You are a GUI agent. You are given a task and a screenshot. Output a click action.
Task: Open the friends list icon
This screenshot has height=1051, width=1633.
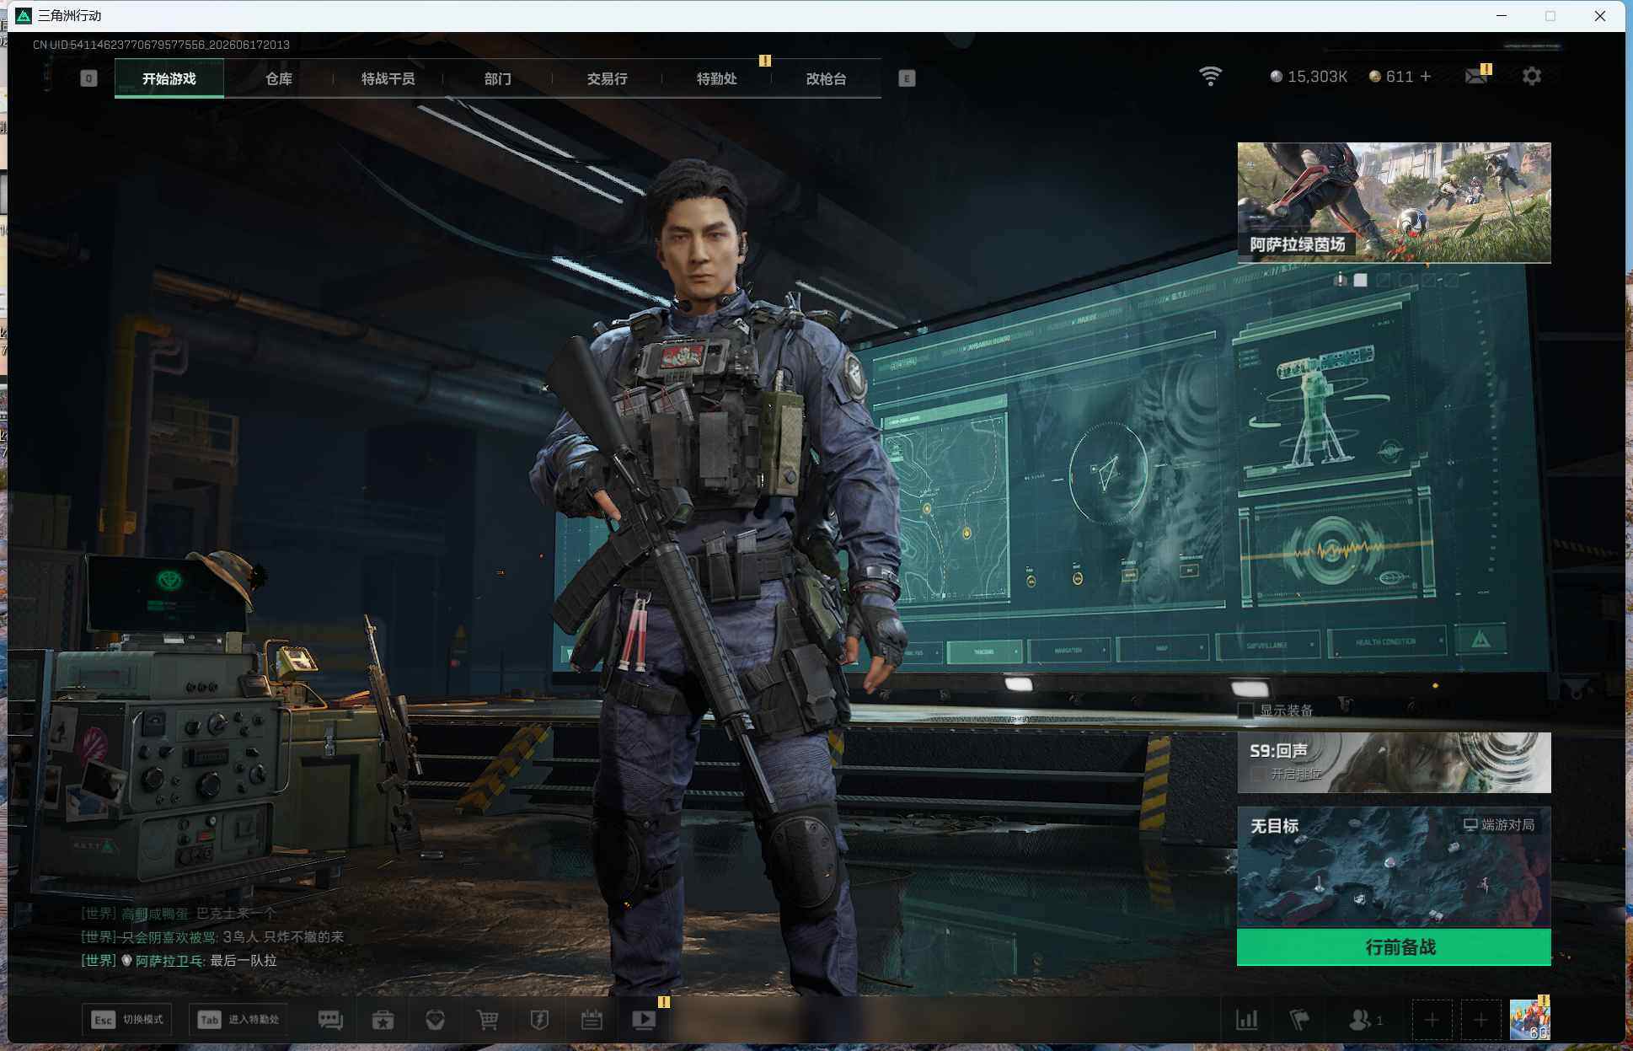[1365, 1020]
